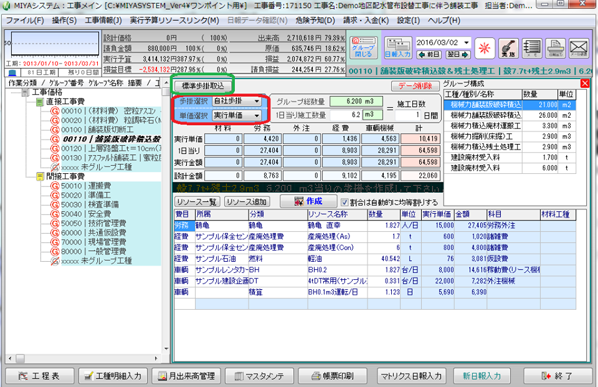
Task: Click the リソース名称 column header
Action: pyautogui.click(x=338, y=214)
